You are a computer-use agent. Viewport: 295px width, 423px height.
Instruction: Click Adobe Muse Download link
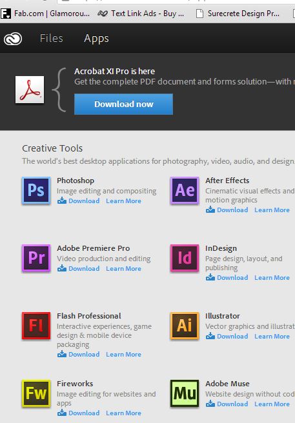tap(232, 404)
